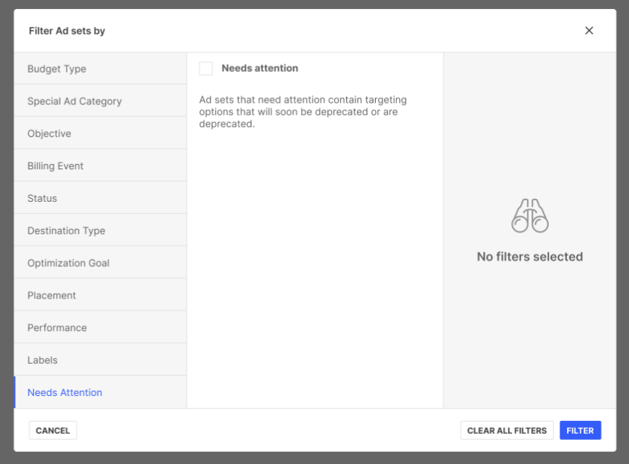
Task: Click the highlighted Needs Attention sidebar item
Action: (x=64, y=393)
